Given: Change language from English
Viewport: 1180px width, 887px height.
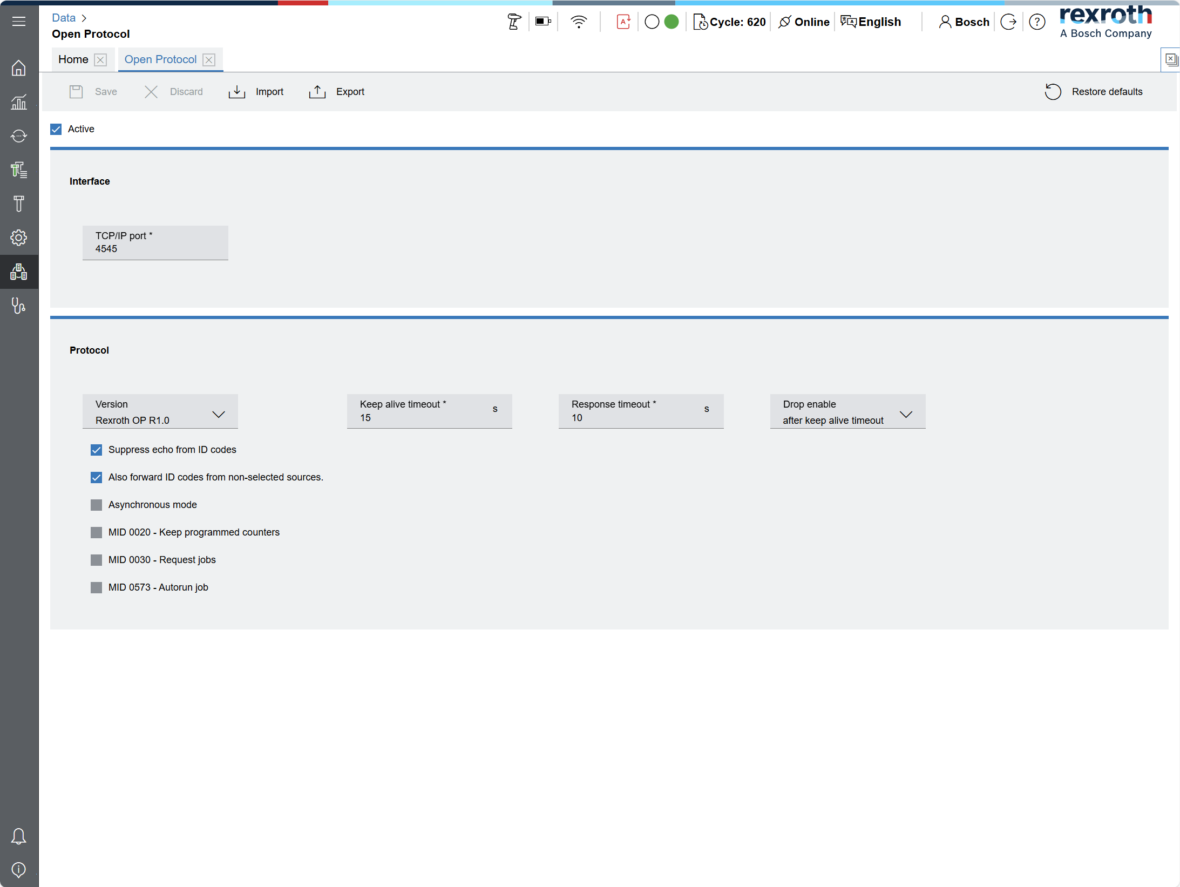Looking at the screenshot, I should [x=871, y=22].
